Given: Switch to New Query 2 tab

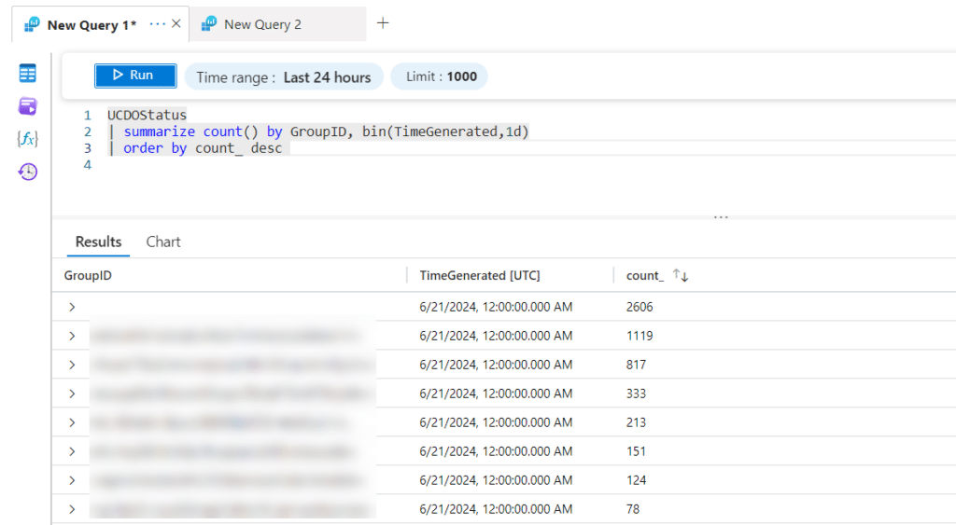Looking at the screenshot, I should point(262,24).
